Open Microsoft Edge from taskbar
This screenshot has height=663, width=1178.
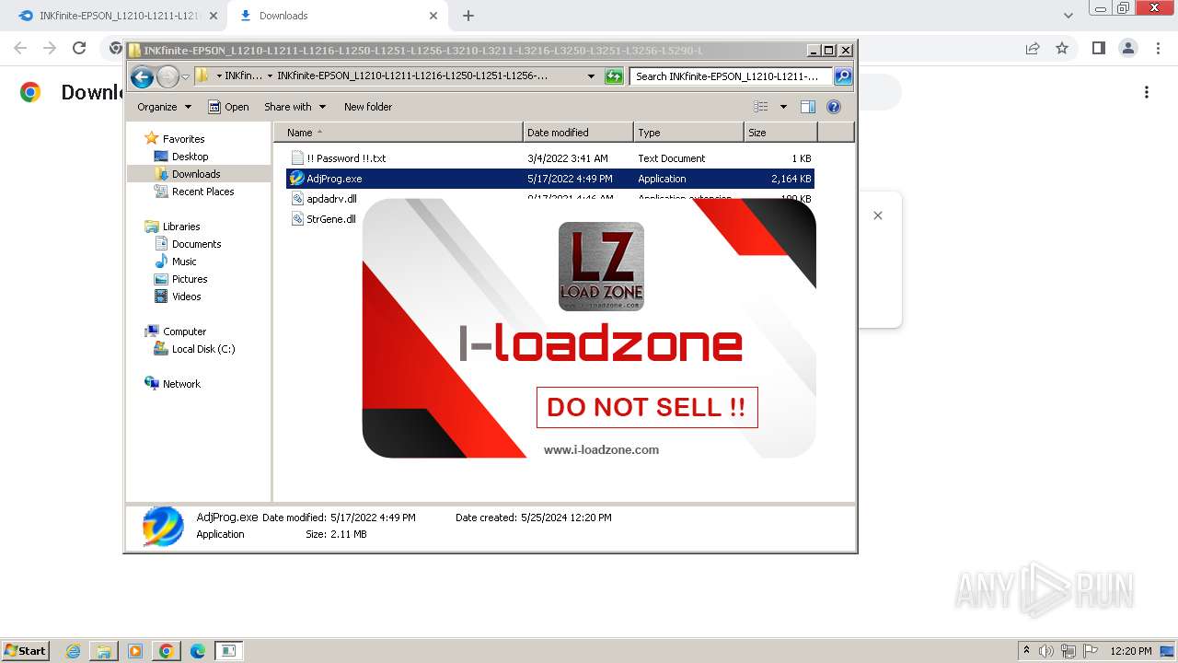(197, 651)
